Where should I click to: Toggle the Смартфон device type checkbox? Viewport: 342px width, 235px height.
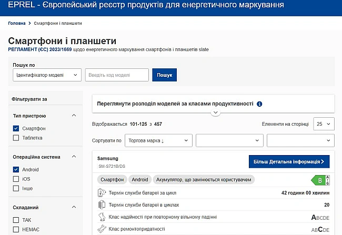[16, 128]
